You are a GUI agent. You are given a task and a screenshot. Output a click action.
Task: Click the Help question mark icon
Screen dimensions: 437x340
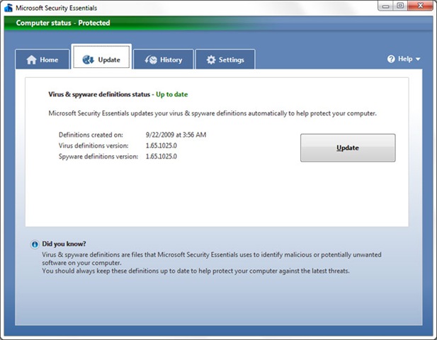click(391, 59)
